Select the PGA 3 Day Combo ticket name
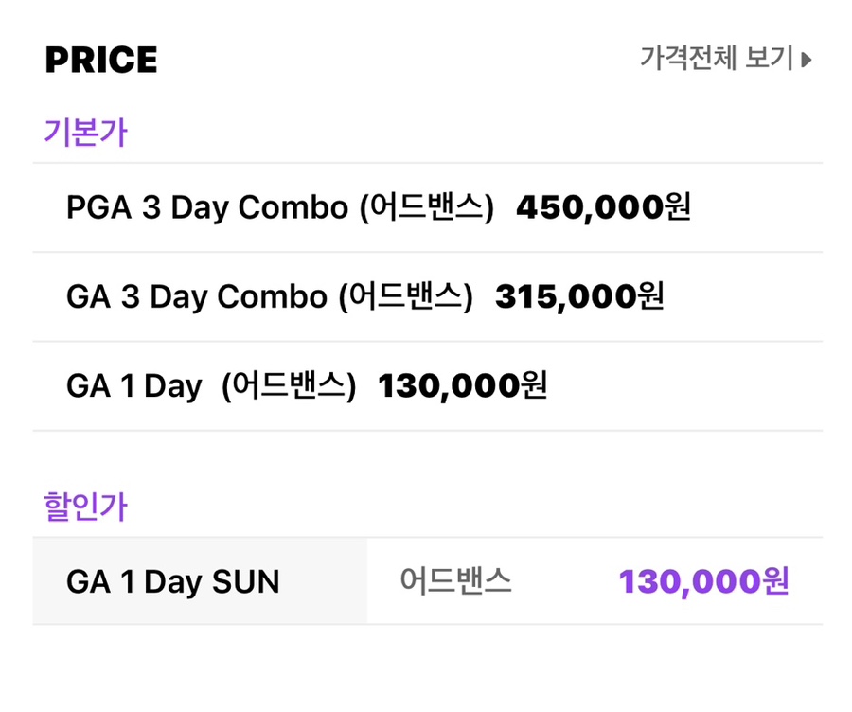The width and height of the screenshot is (852, 712). 207,207
